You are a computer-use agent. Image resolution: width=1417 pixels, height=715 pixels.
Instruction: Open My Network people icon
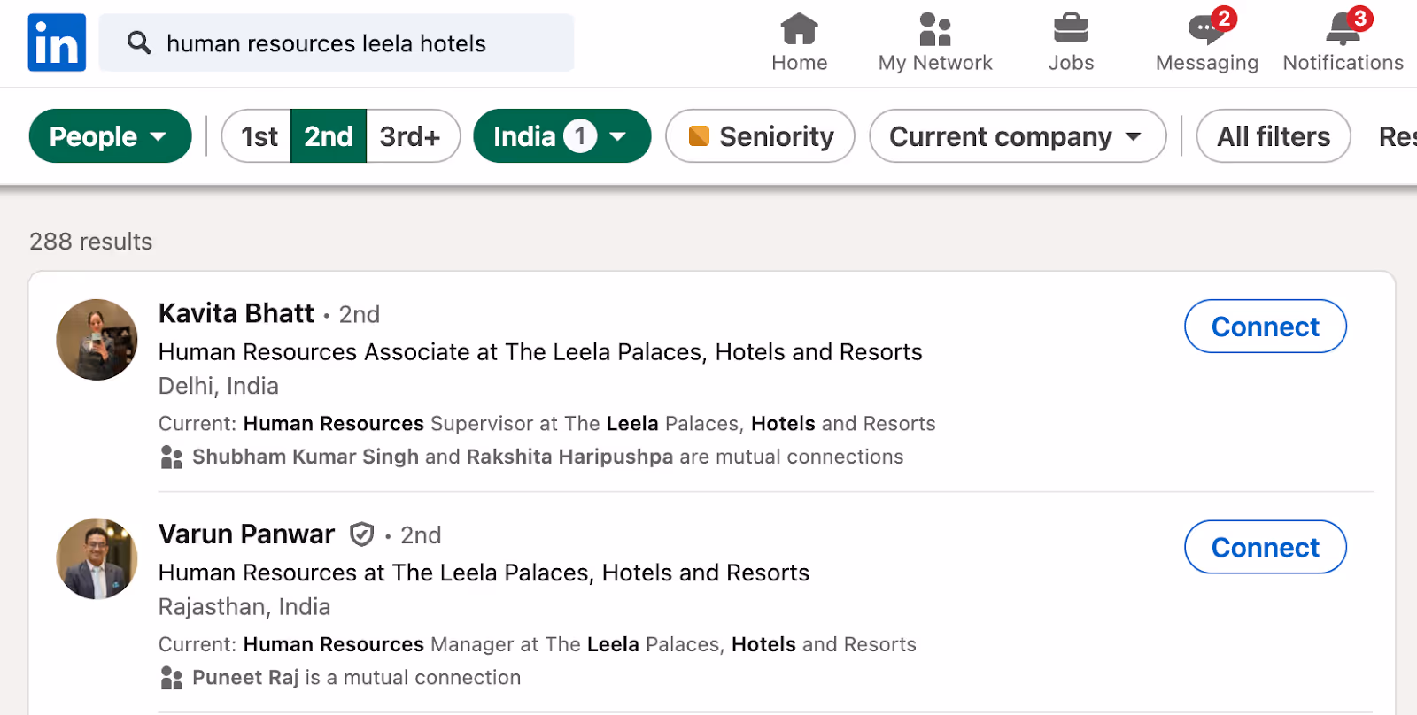coord(935,29)
